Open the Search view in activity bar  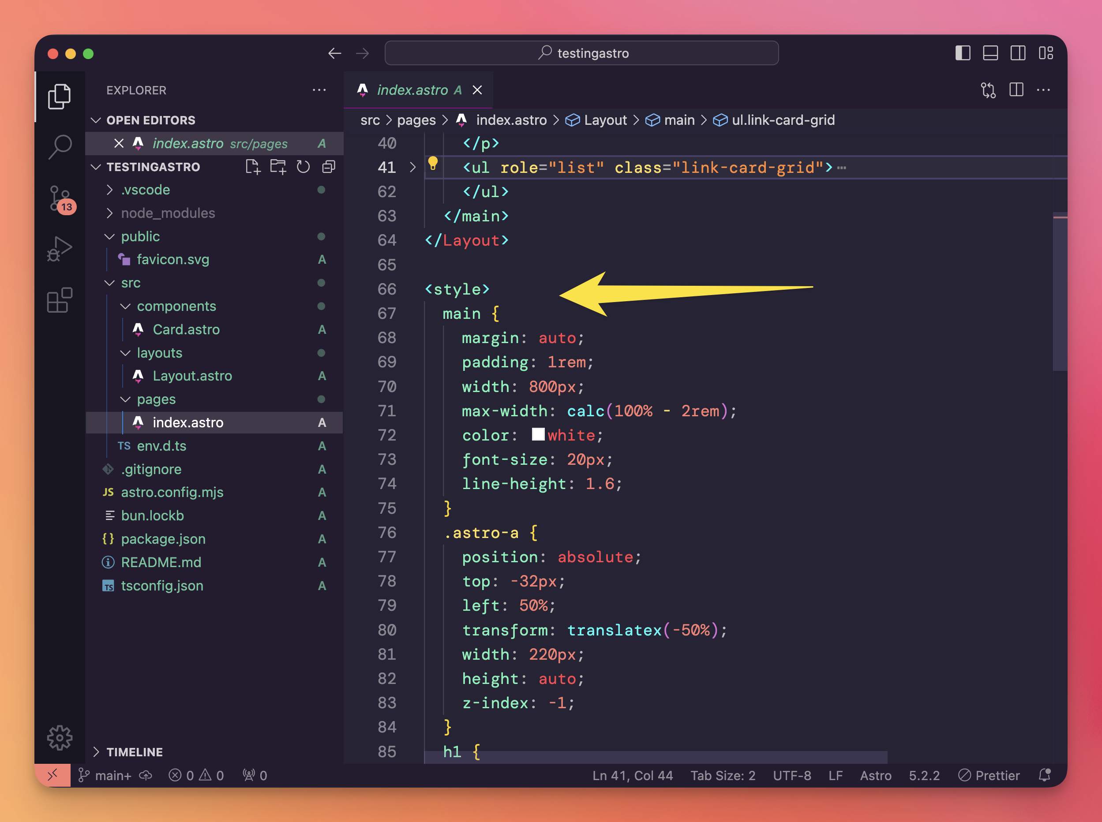click(x=60, y=147)
